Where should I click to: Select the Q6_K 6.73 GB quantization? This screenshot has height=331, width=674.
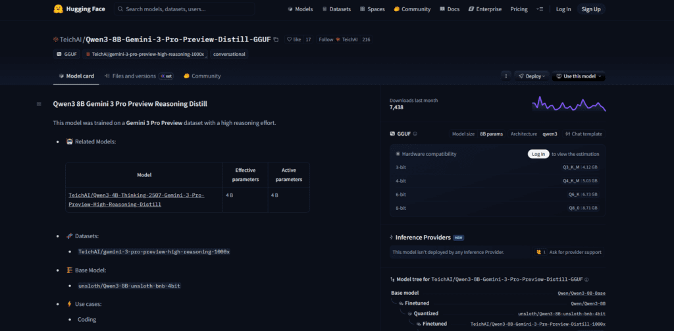tap(583, 194)
